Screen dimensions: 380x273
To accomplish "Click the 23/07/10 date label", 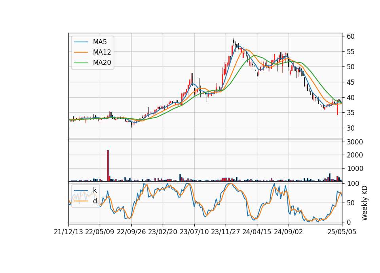I will 194,232.
